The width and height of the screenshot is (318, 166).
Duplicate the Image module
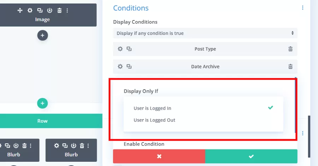(x=40, y=10)
